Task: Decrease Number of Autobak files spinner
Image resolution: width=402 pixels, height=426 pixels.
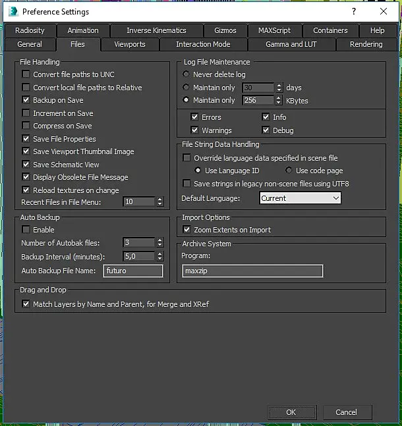Action: click(160, 245)
